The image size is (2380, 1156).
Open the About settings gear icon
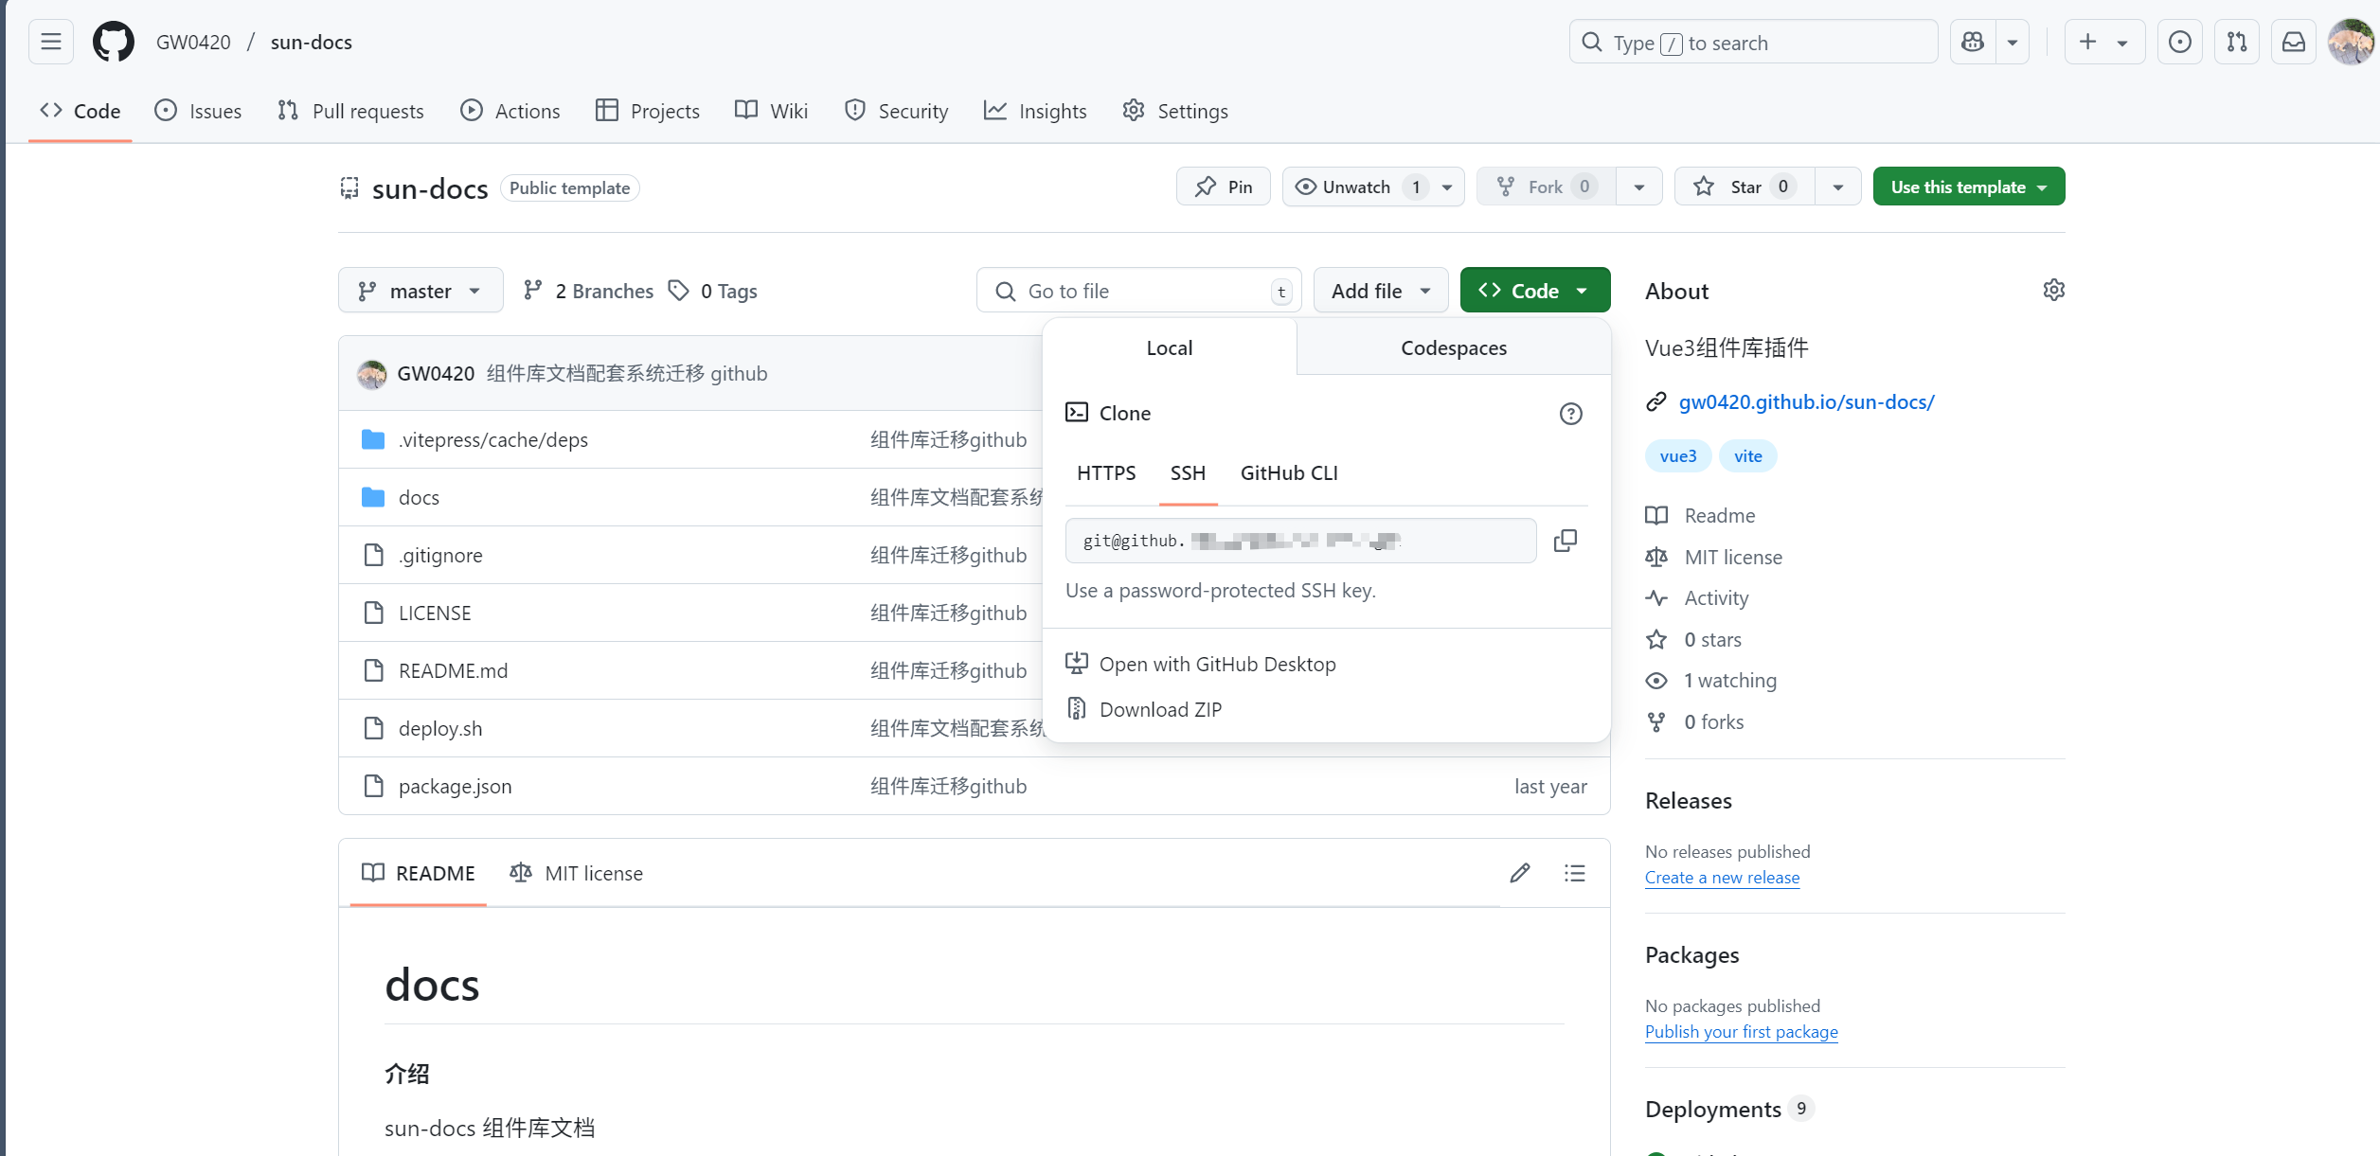(x=2053, y=290)
